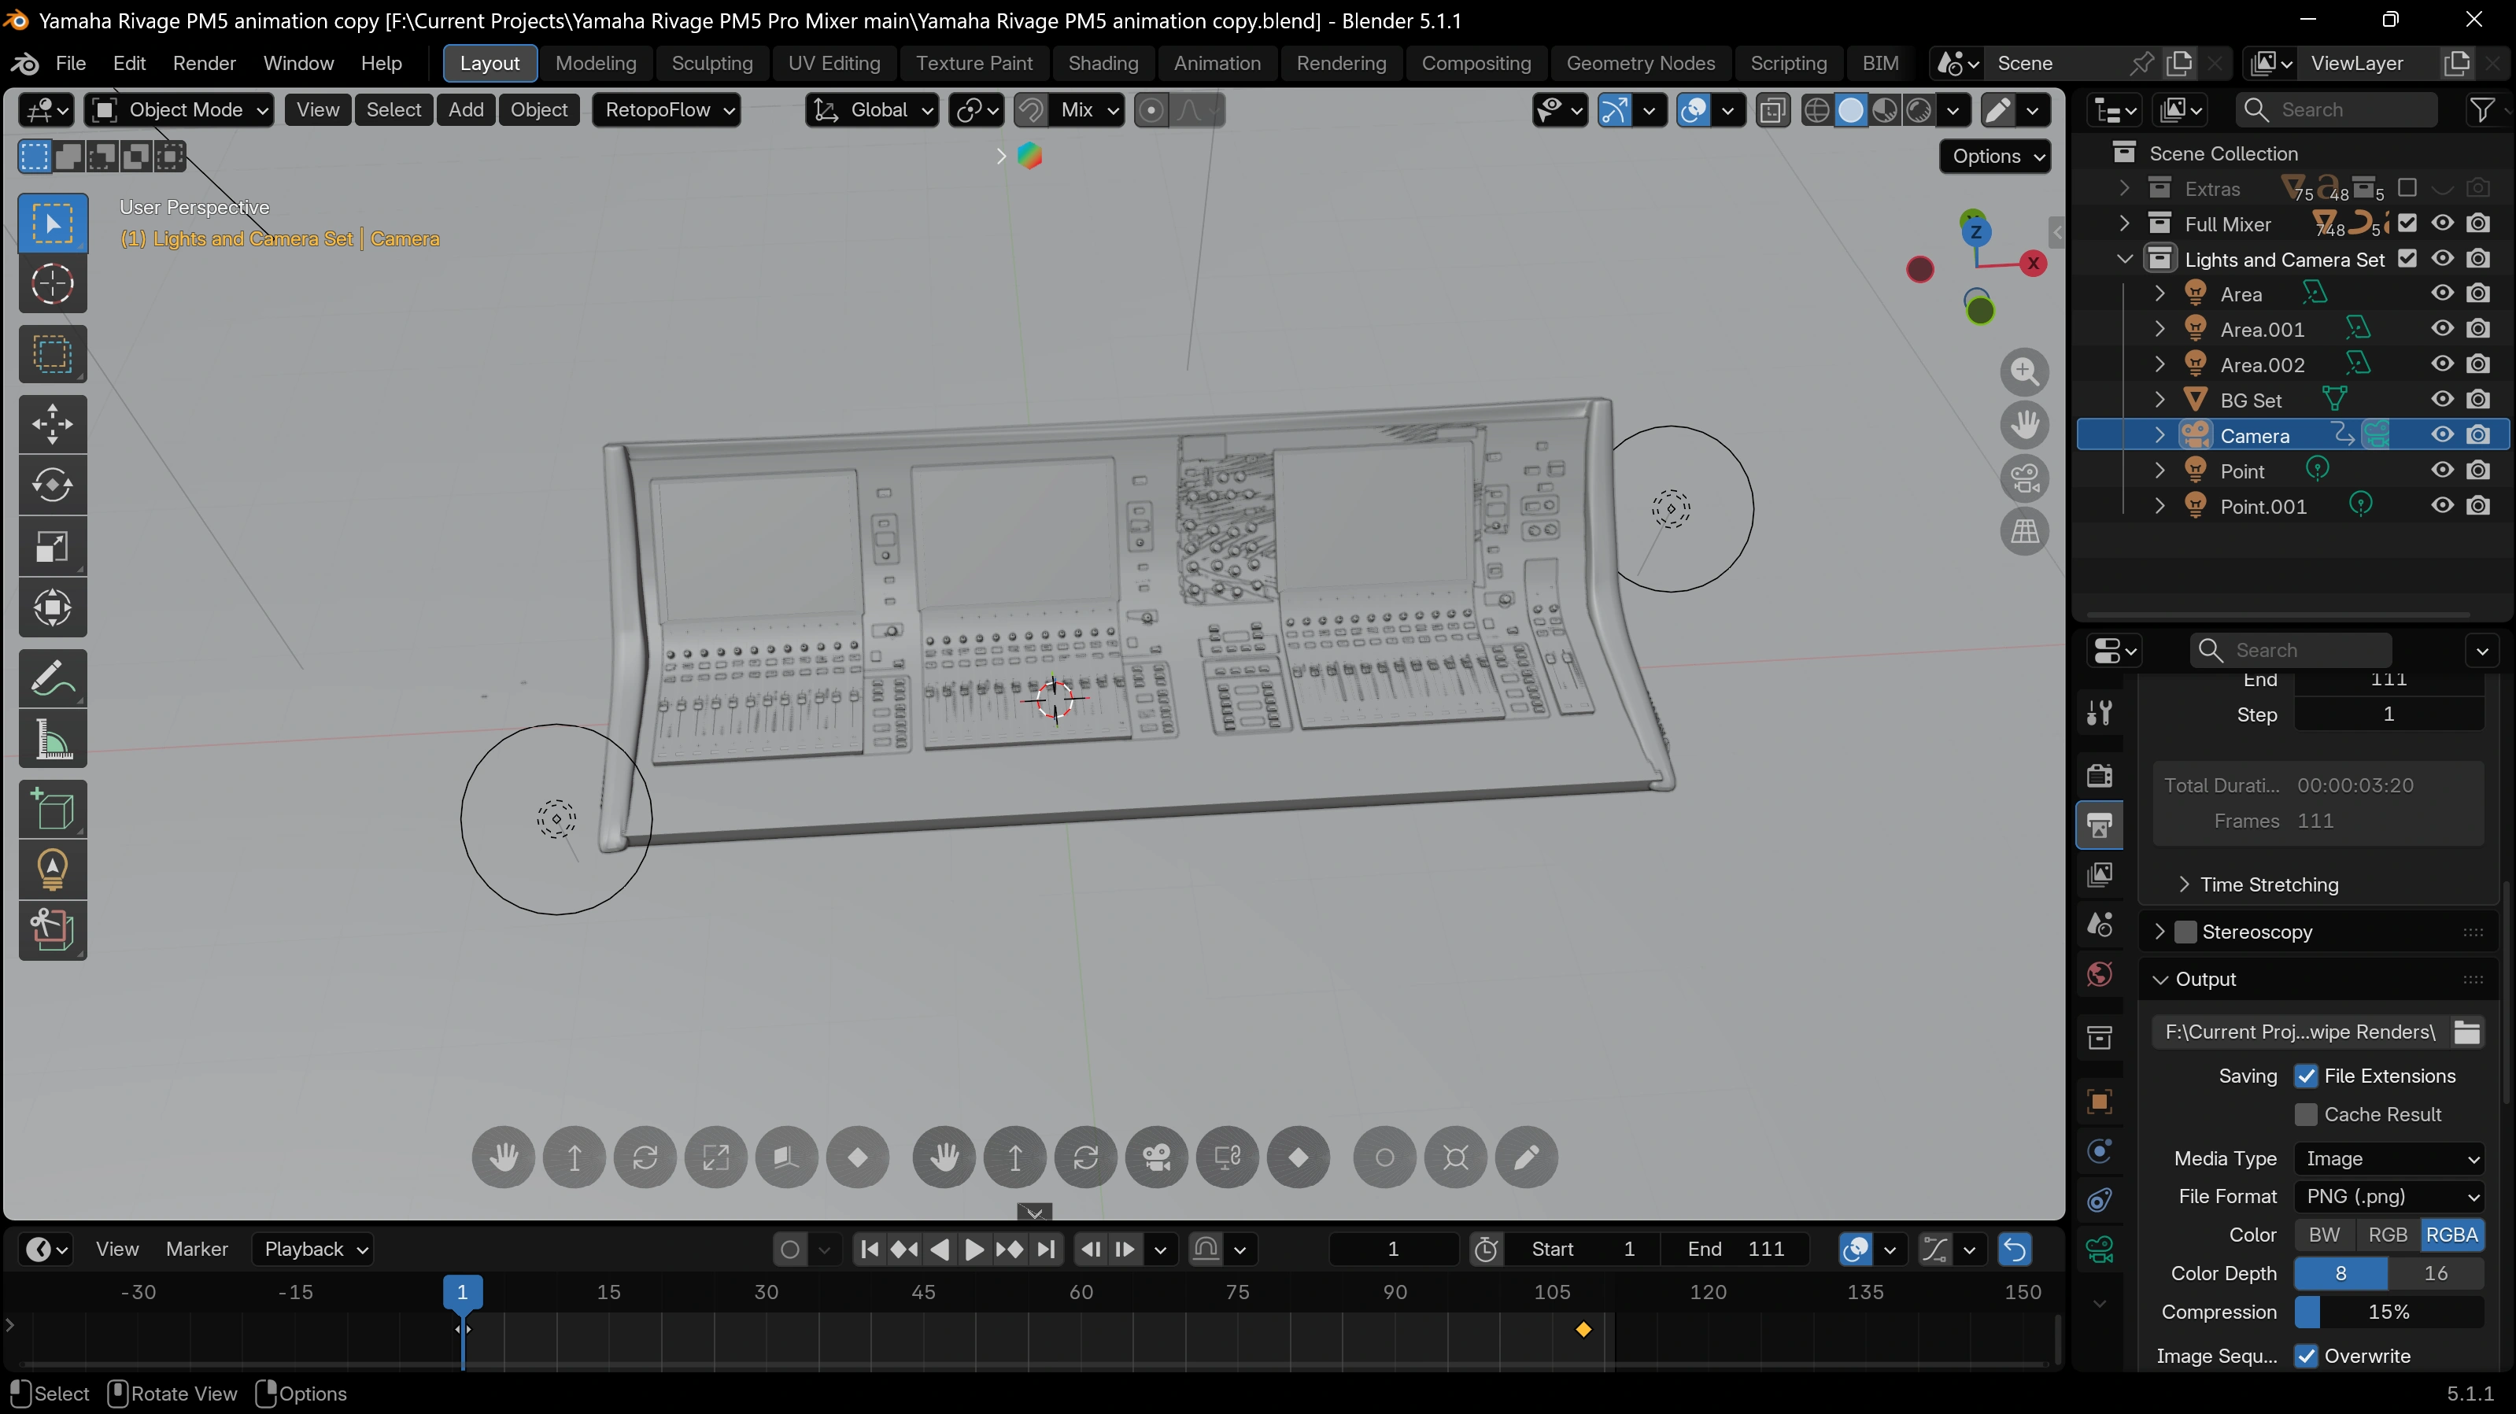
Task: Open timeline Playback dropdown
Action: [312, 1249]
